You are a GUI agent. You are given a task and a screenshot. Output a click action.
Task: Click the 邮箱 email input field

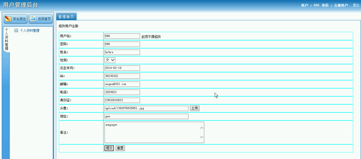(122, 84)
